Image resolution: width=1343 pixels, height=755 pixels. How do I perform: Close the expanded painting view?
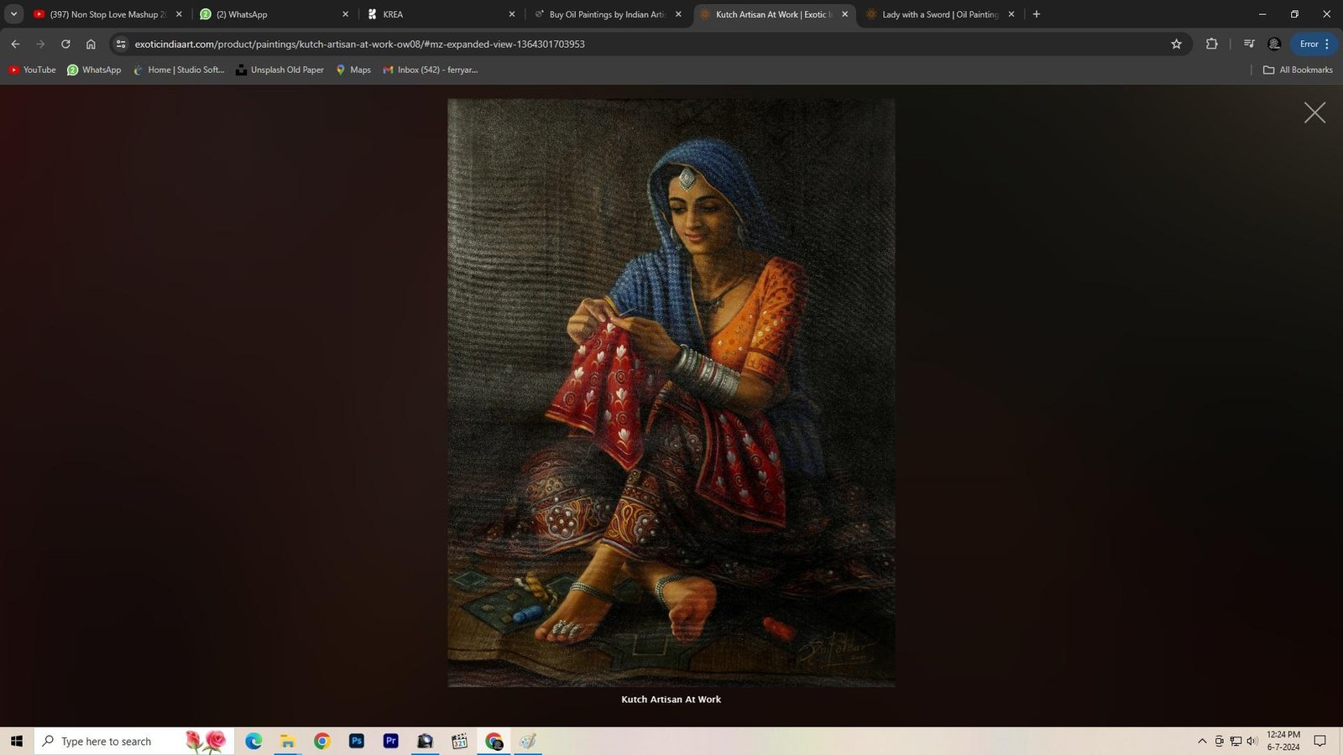coord(1314,112)
